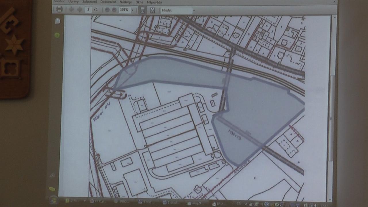This screenshot has width=368, height=207.
Task: Open the Zobrazení menu
Action: 89,2
